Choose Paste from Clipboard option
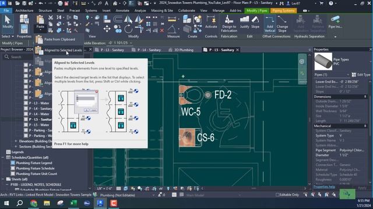The width and height of the screenshot is (373, 209). (x=59, y=39)
